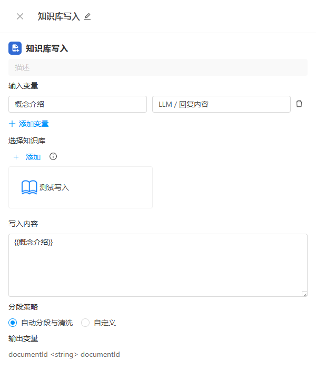Open the LLM / 回复内容 variable selector
316x370 pixels.
(x=221, y=104)
